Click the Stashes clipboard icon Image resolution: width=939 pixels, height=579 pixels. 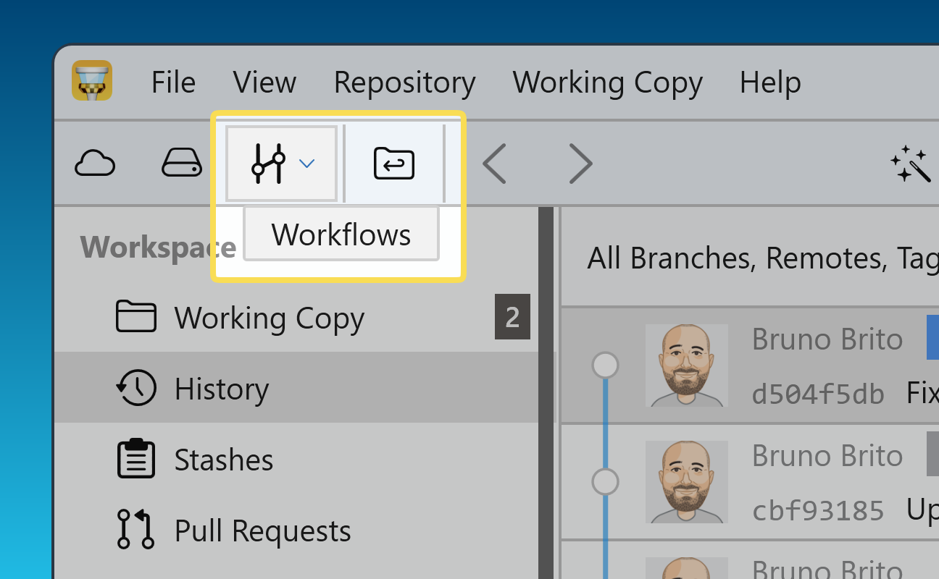(x=137, y=458)
